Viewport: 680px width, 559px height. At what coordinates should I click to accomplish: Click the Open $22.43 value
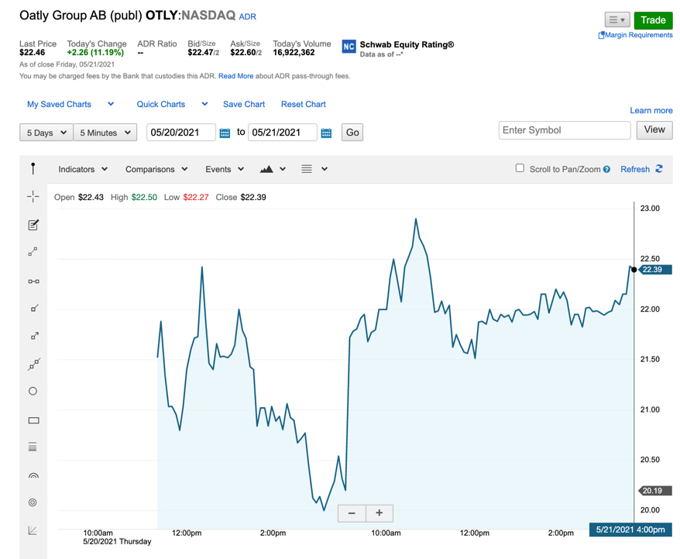point(91,198)
